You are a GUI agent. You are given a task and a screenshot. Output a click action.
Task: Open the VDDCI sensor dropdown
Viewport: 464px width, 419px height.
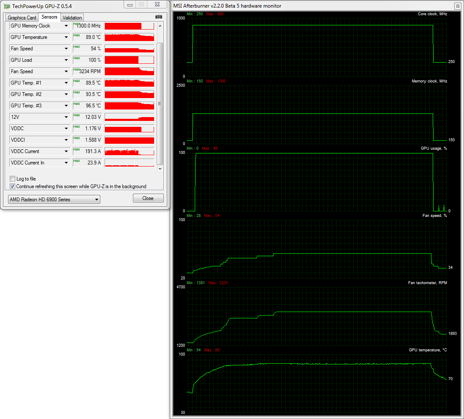click(66, 140)
